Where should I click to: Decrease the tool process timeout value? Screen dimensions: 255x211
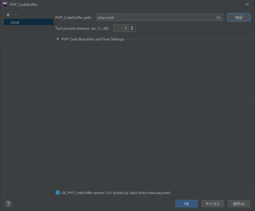tap(132, 30)
